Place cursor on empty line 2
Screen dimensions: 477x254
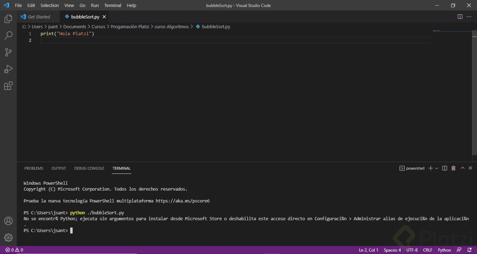[x=235, y=40]
